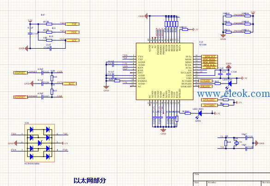The height and width of the screenshot is (186, 270).
Task: Click the R66 1K resistor symbol
Action: point(187,113)
